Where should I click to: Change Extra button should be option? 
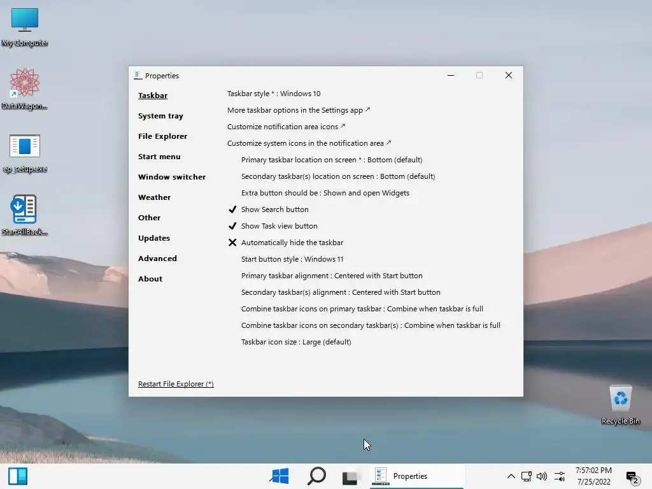[325, 193]
